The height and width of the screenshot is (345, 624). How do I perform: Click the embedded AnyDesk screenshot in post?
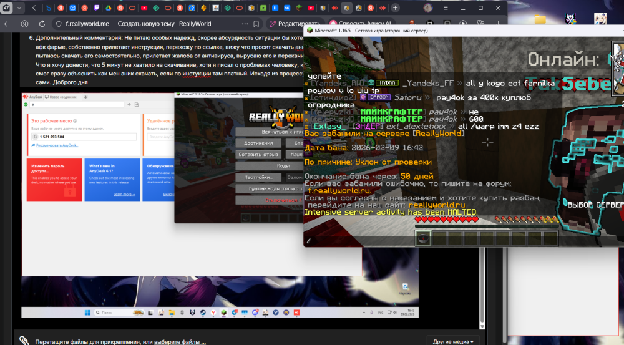[220, 205]
